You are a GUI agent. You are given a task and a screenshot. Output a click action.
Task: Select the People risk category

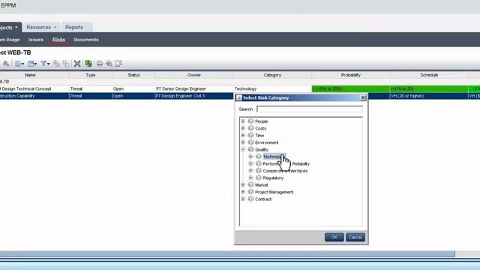[x=262, y=121]
